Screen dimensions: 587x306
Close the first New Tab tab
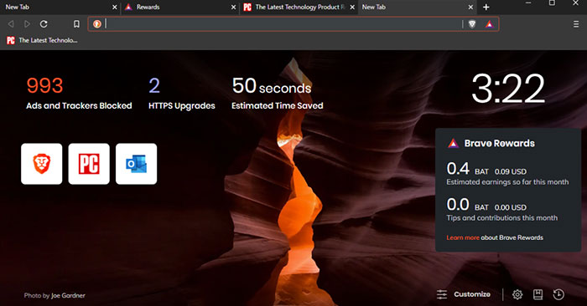tap(115, 7)
